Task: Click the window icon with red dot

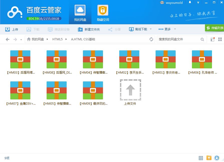Action: (x=212, y=39)
